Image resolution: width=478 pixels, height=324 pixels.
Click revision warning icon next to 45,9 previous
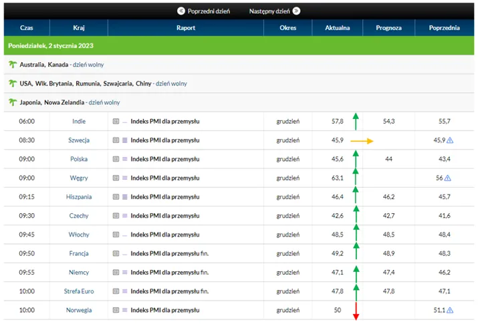click(450, 140)
